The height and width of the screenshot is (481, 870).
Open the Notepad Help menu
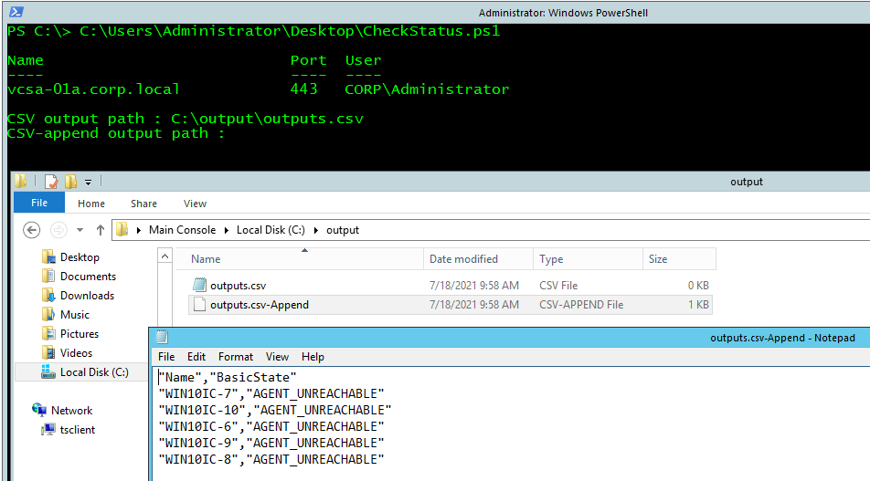pyautogui.click(x=313, y=357)
